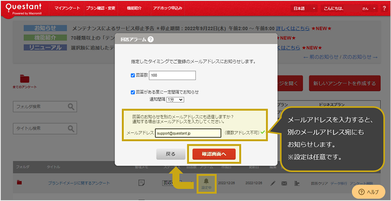The width and height of the screenshot is (391, 201).
Task: Open ブランドイメージに関するアンケート title link
Action: click(79, 183)
